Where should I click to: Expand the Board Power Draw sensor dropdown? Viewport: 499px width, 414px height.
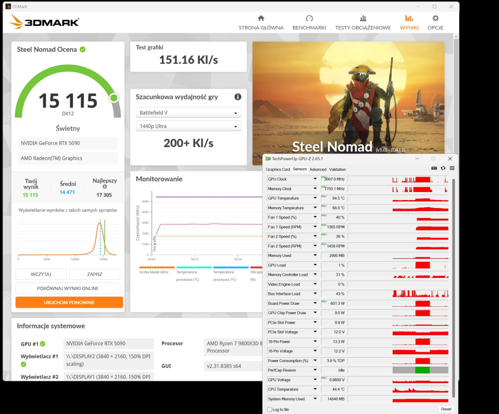pos(315,303)
